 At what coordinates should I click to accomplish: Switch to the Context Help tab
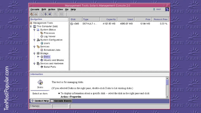(40, 101)
